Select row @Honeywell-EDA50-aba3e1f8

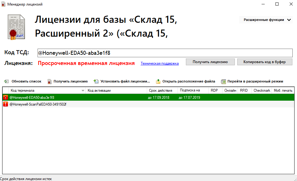148,97
